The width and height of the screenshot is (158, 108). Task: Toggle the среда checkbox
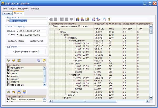click(x=8, y=73)
